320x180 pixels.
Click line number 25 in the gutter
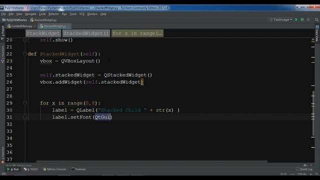click(x=9, y=75)
